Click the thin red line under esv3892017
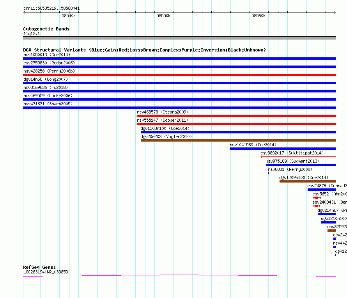Viewport: 347px width, 298px height. [x=299, y=157]
